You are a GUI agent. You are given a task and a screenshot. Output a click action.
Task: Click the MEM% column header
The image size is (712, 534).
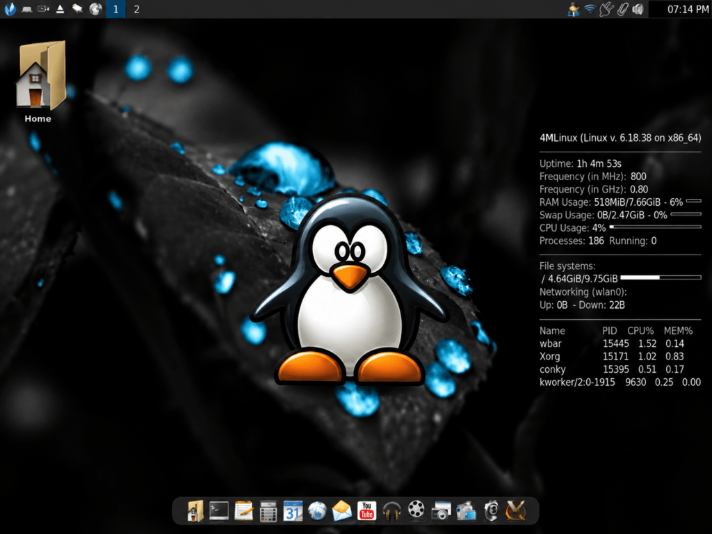(x=678, y=330)
